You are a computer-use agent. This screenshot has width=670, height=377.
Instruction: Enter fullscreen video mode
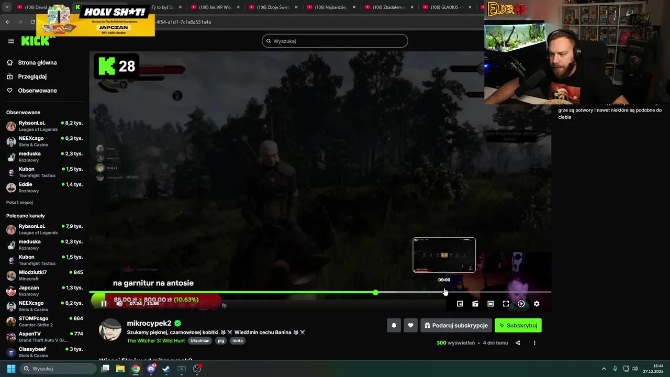click(x=506, y=304)
